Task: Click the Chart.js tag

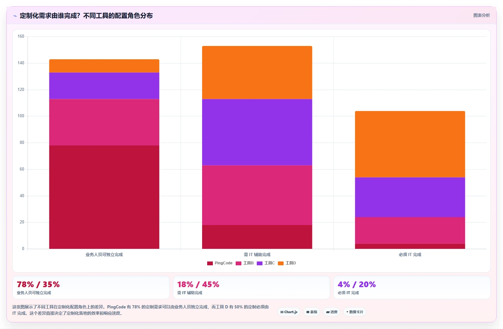Action: [289, 312]
